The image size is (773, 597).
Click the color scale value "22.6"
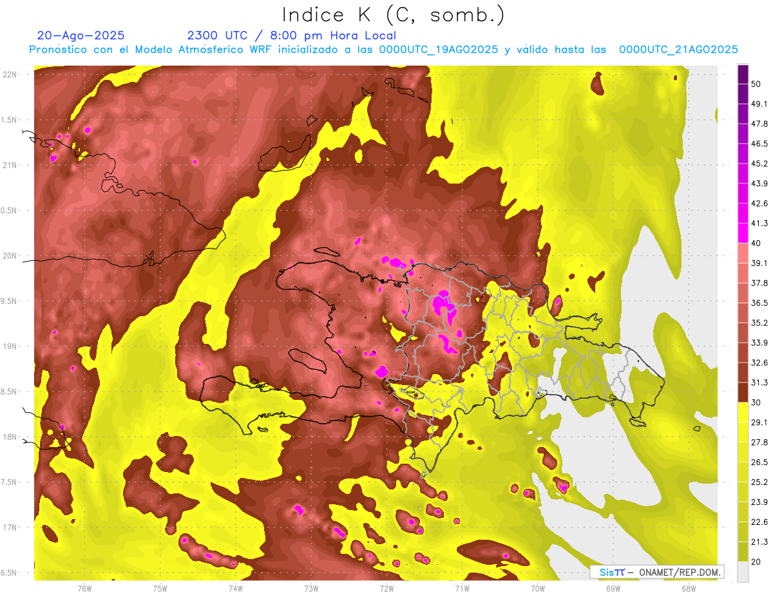coord(759,522)
